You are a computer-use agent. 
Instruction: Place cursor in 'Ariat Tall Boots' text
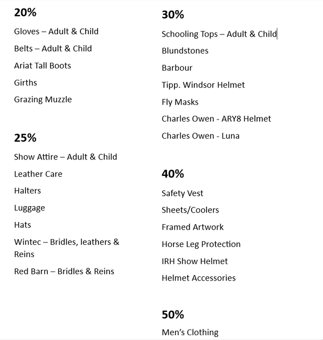(43, 65)
